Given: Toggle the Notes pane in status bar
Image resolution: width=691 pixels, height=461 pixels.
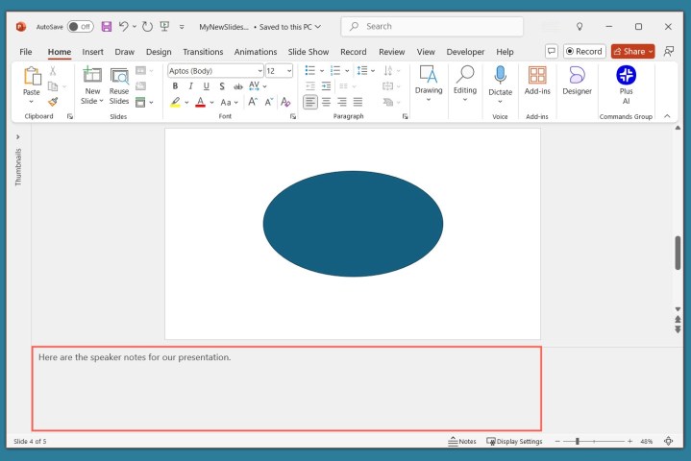Looking at the screenshot, I should (x=462, y=442).
